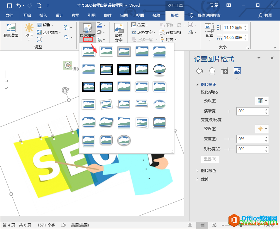Open the Align (对齐) dropdown

168,40
